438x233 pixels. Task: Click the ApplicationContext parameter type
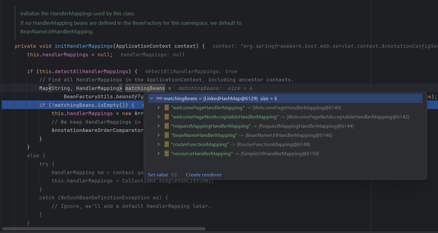tap(143, 46)
